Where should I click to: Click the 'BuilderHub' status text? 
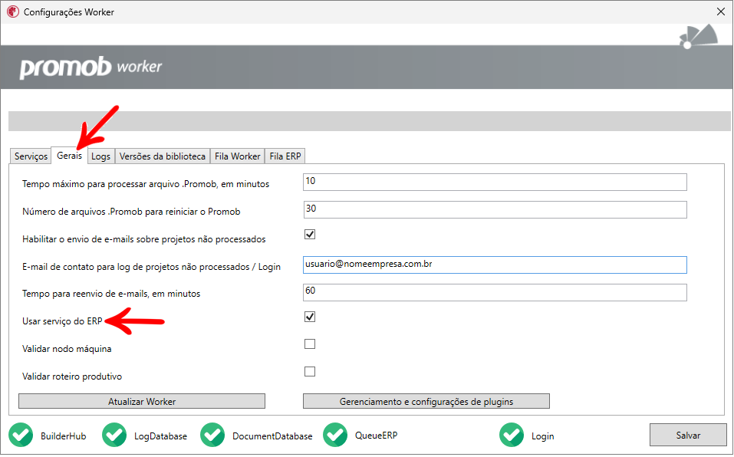(x=63, y=436)
